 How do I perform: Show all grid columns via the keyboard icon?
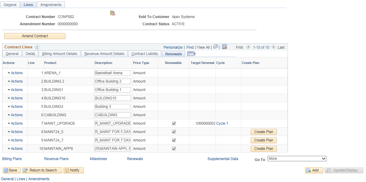tap(191, 53)
